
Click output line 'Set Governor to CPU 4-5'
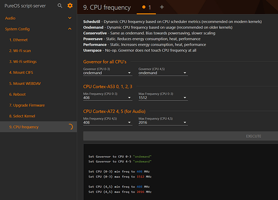pos(120,161)
